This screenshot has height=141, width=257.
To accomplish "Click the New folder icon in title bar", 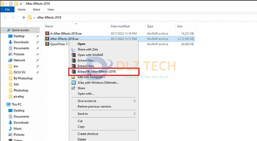I will point(16,3).
